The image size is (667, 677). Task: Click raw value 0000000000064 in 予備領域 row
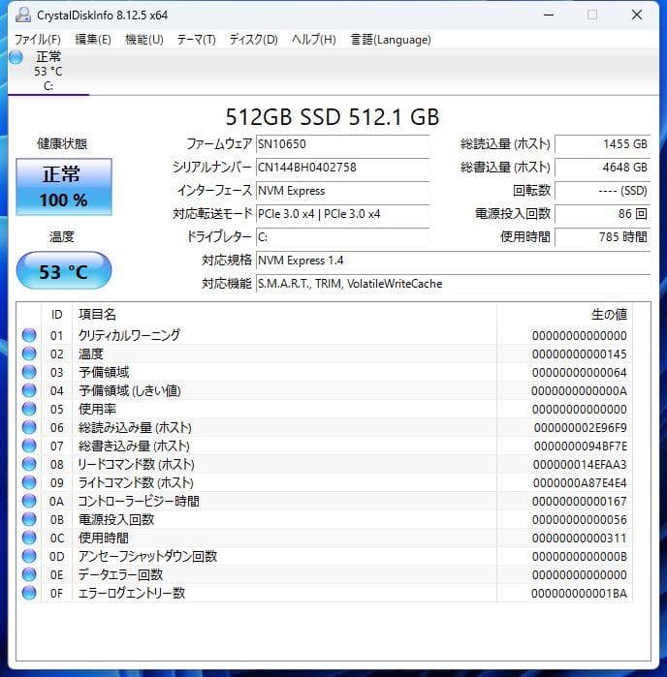pyautogui.click(x=579, y=373)
